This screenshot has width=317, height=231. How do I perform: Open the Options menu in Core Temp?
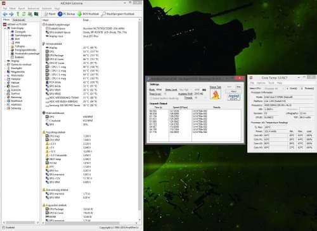261,83
